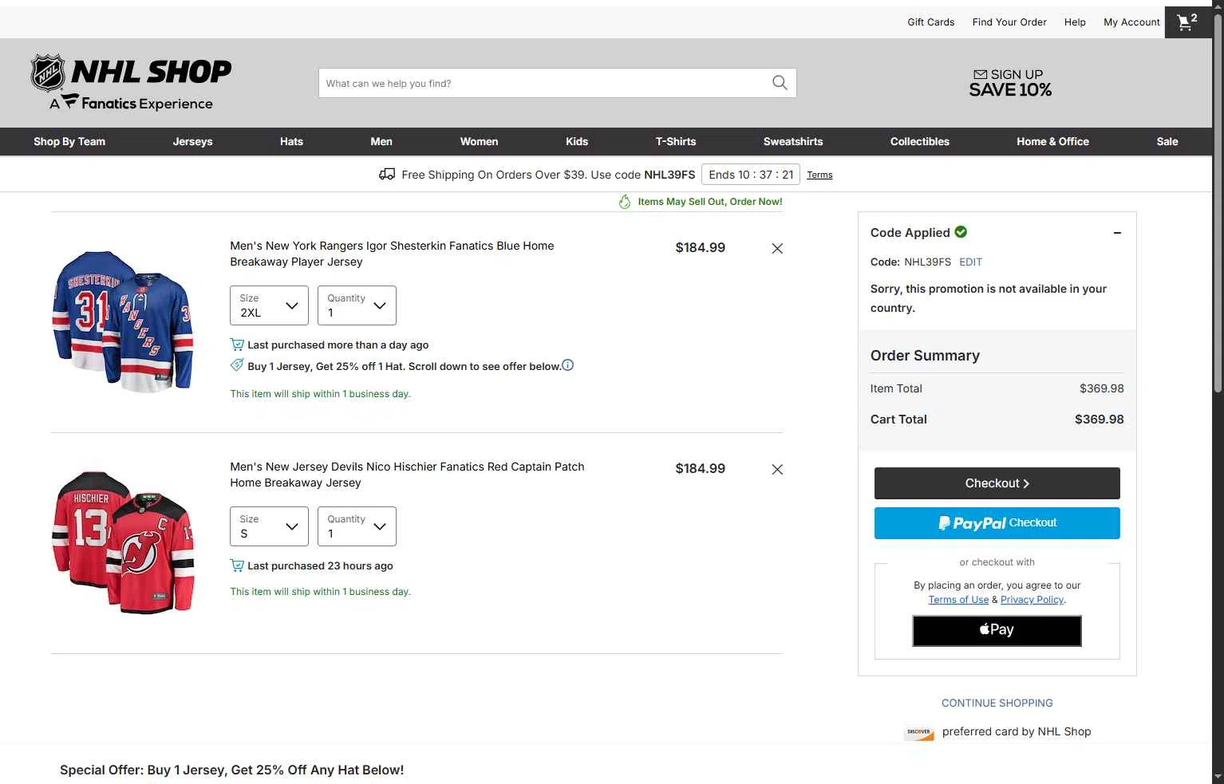Open Size dropdown for Devils jersey

[269, 526]
